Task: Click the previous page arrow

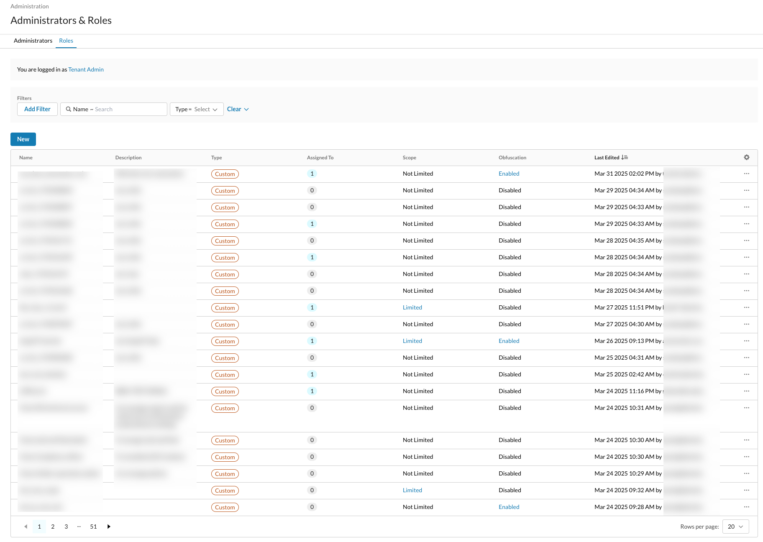Action: pos(26,527)
